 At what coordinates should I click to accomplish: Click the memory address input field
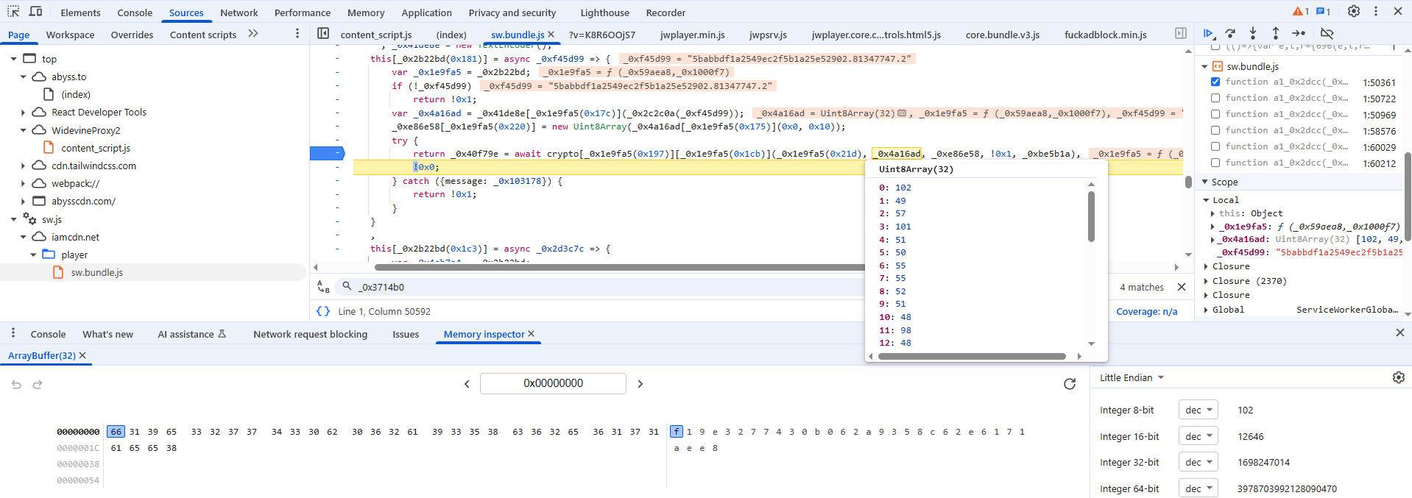point(553,383)
